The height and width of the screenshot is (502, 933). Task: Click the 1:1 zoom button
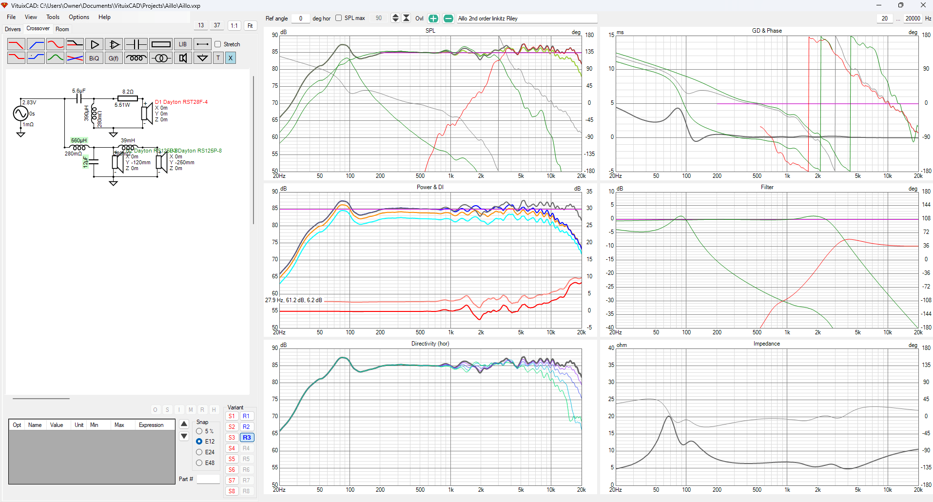[234, 26]
